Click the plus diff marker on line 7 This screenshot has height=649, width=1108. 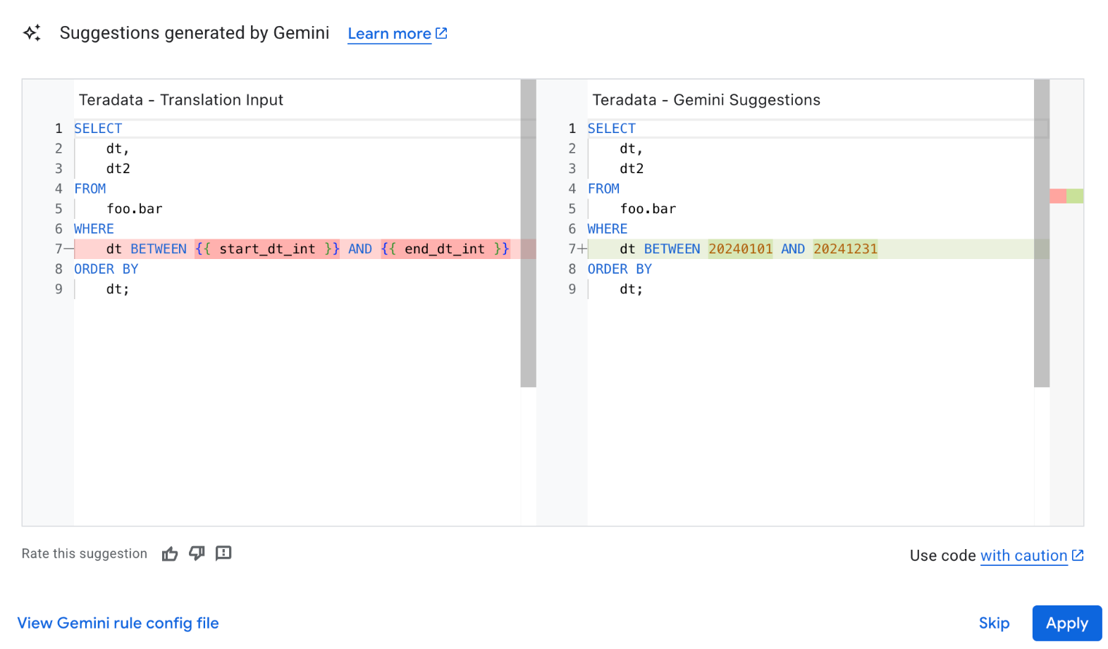click(582, 249)
